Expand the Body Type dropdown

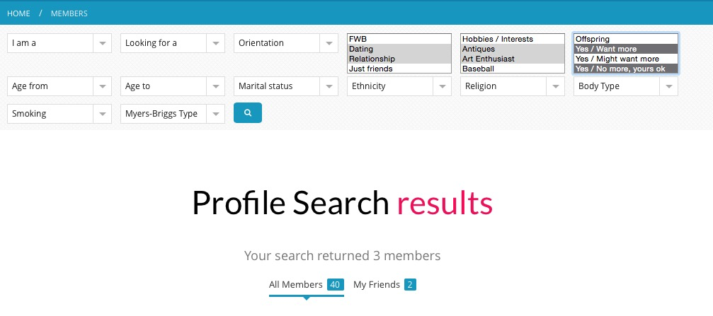pyautogui.click(x=625, y=86)
